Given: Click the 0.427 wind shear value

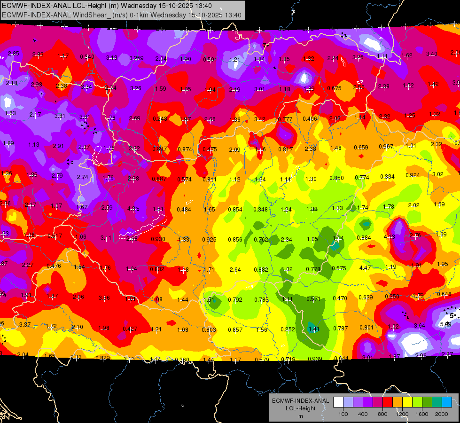Looking at the screenshot, I should (x=130, y=329).
